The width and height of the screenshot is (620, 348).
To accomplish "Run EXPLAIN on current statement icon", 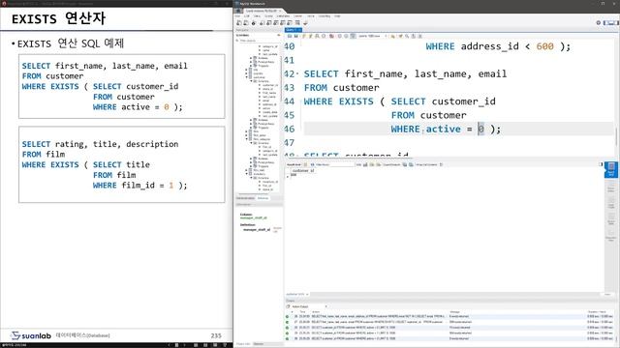I will point(317,36).
